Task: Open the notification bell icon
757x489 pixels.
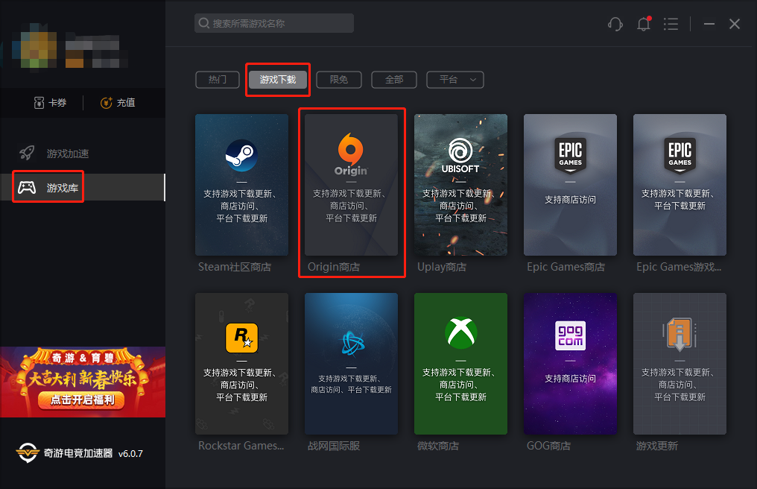Action: coord(644,24)
